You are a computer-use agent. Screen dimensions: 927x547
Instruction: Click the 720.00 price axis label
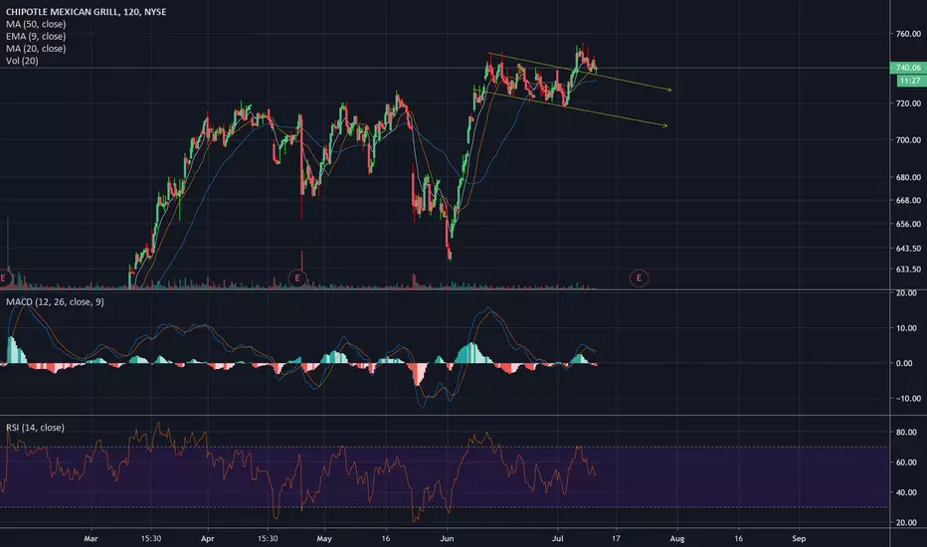point(908,103)
